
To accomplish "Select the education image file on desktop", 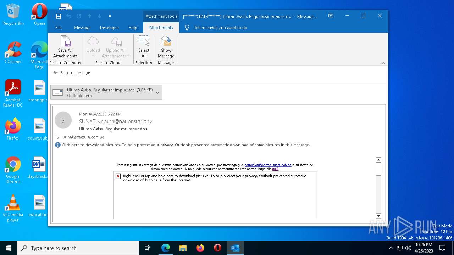I will pos(38,206).
